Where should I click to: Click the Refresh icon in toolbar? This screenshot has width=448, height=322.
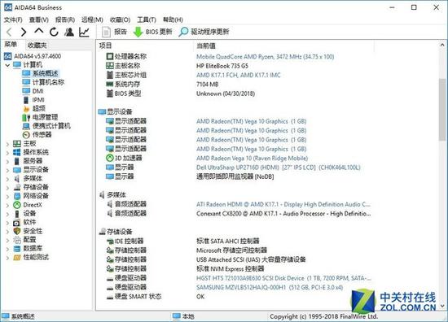point(54,32)
